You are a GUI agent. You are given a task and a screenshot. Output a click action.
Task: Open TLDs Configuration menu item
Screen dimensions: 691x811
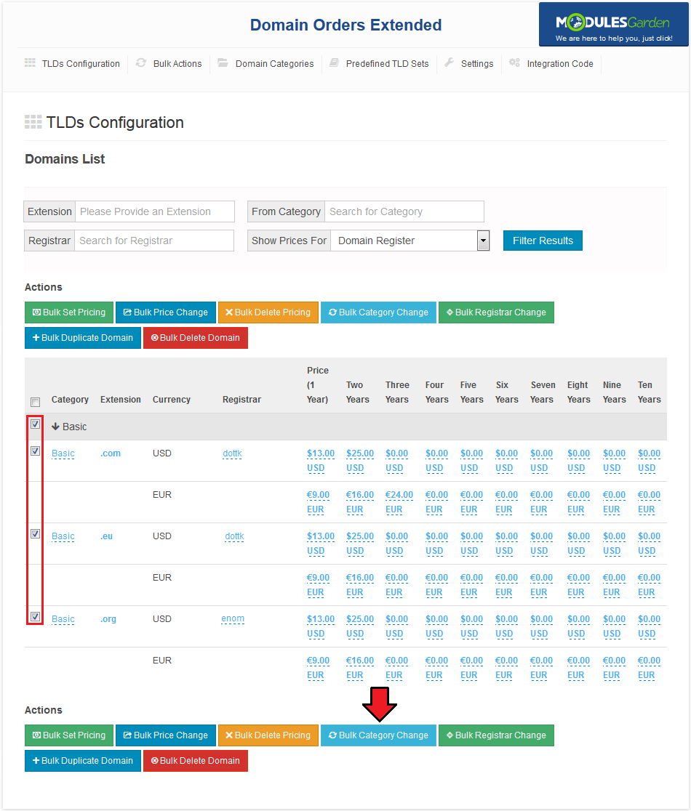click(x=80, y=64)
